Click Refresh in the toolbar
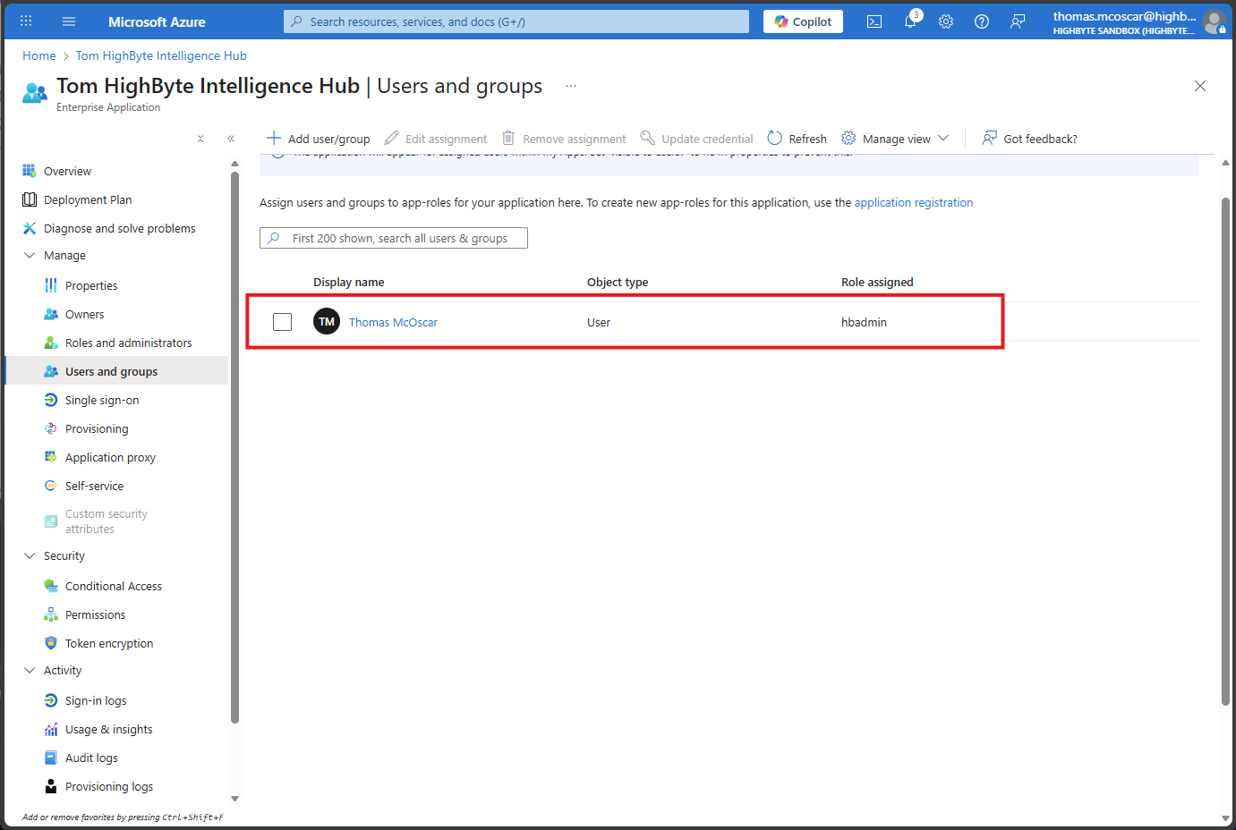 pyautogui.click(x=797, y=139)
